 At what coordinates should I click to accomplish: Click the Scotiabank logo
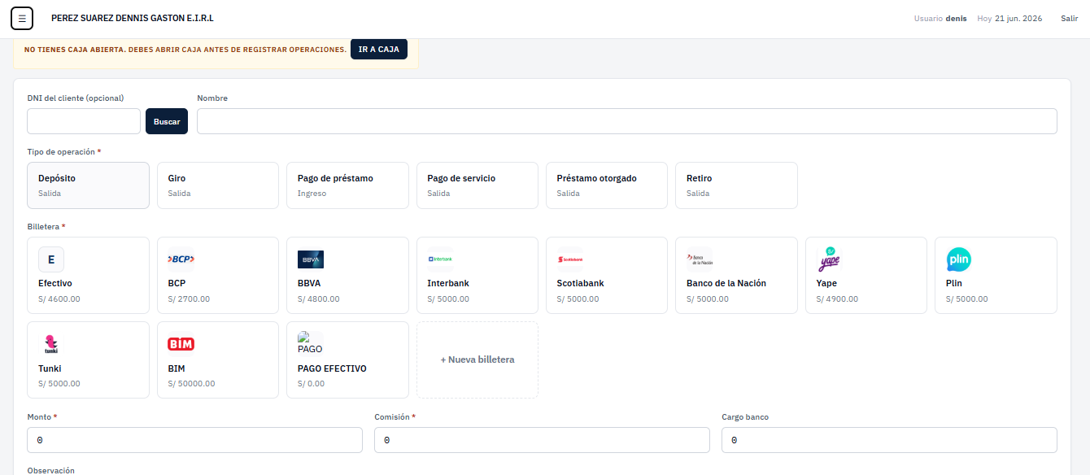570,259
